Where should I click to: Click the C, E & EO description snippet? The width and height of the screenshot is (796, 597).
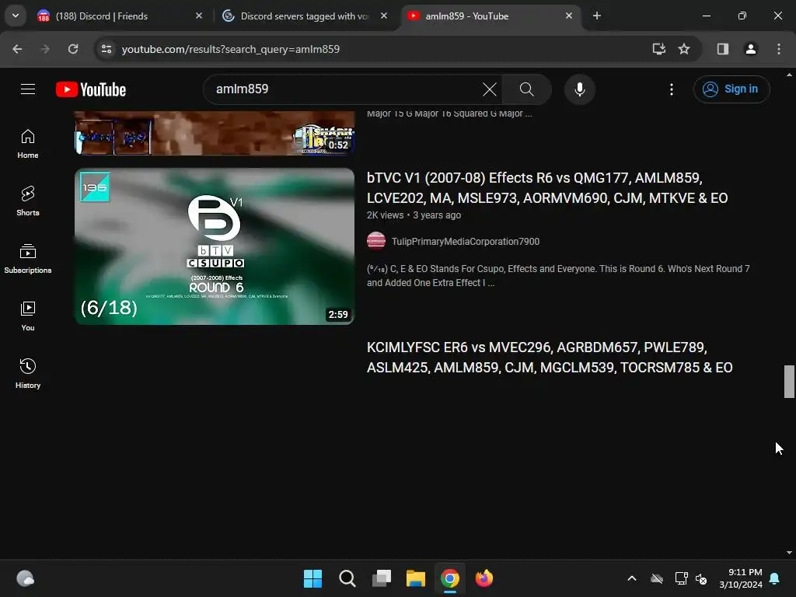click(558, 276)
